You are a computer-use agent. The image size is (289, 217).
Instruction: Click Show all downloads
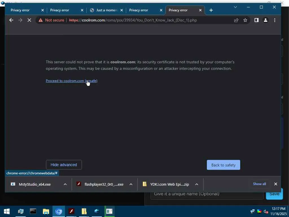(x=259, y=184)
